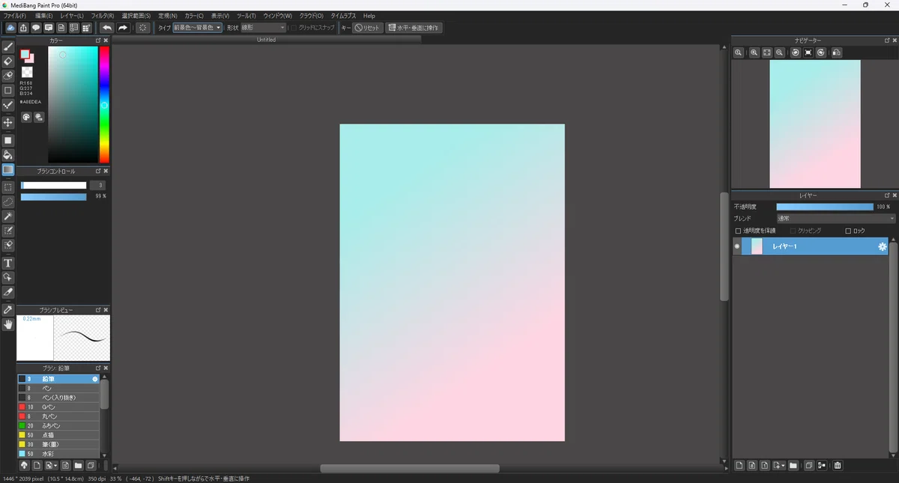The image size is (899, 483).
Task: Select the Fill rectangle shape tool
Action: [8, 140]
